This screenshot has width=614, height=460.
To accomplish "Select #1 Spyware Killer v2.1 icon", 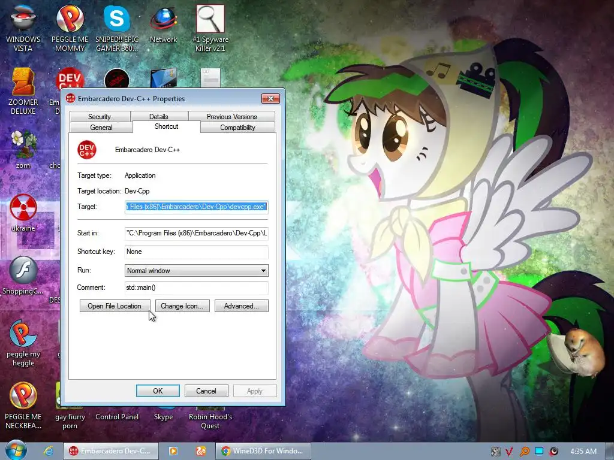I will pyautogui.click(x=210, y=28).
